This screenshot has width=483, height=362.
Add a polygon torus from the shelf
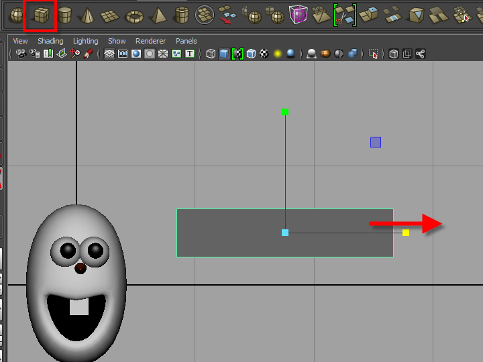tap(134, 15)
